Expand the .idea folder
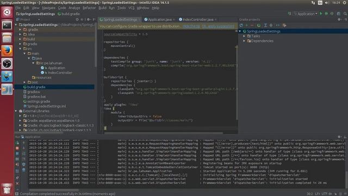The height and width of the screenshot is (196, 348). pos(20,34)
